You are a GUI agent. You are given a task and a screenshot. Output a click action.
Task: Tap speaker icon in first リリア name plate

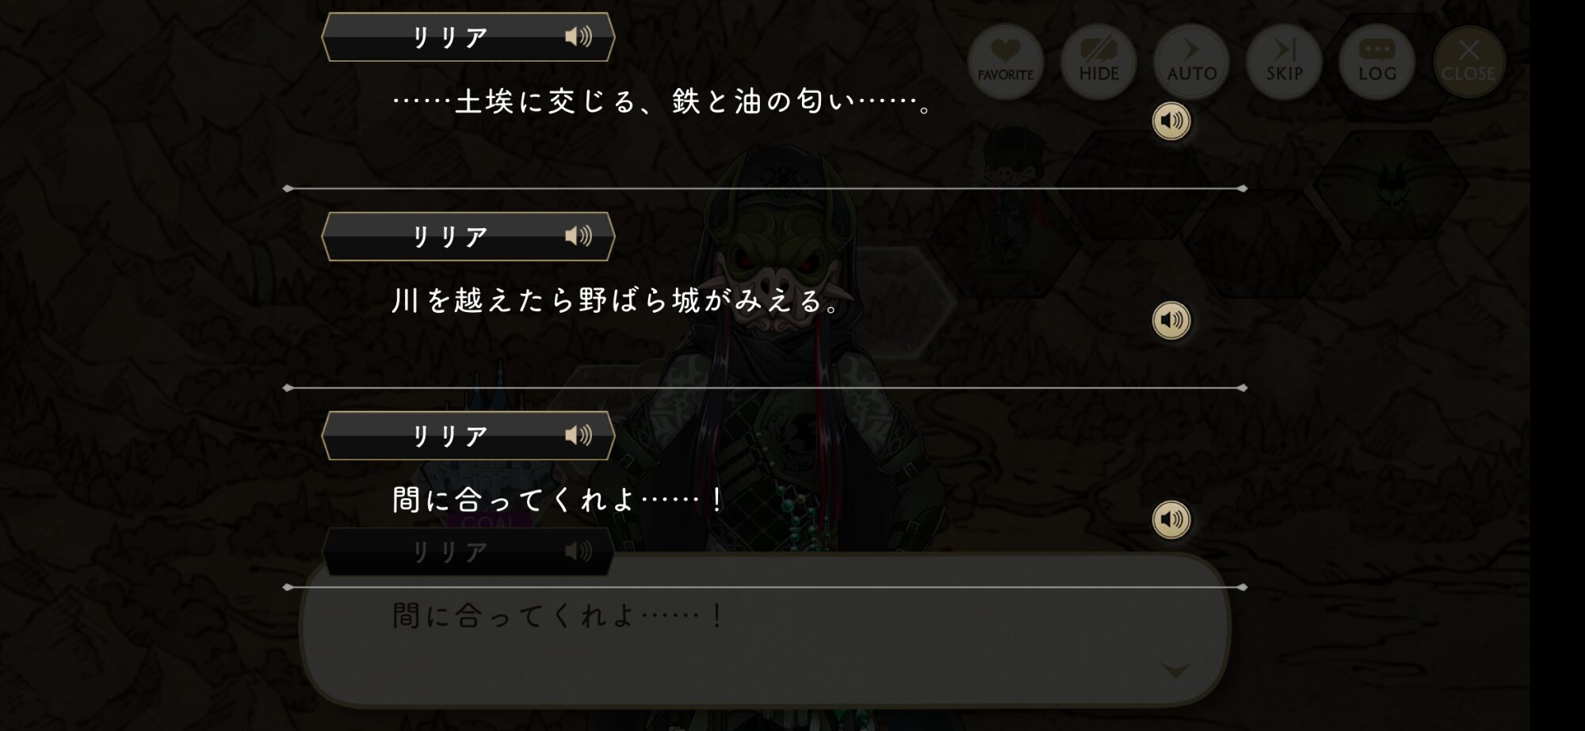click(579, 36)
